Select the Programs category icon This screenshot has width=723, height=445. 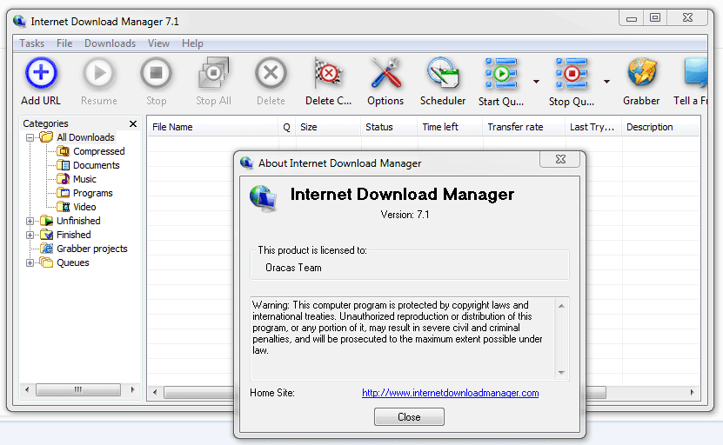64,193
